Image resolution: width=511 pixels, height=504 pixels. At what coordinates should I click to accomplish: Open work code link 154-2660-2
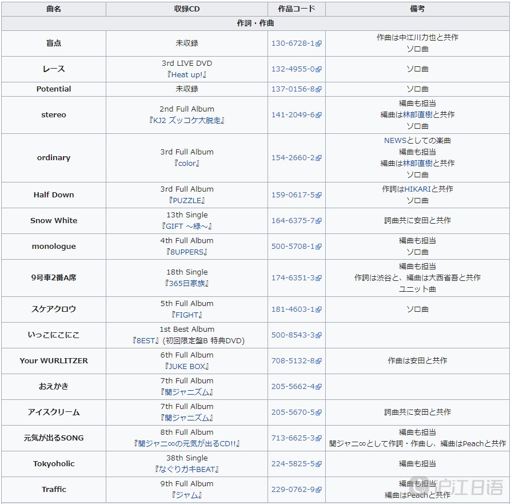[x=296, y=157]
